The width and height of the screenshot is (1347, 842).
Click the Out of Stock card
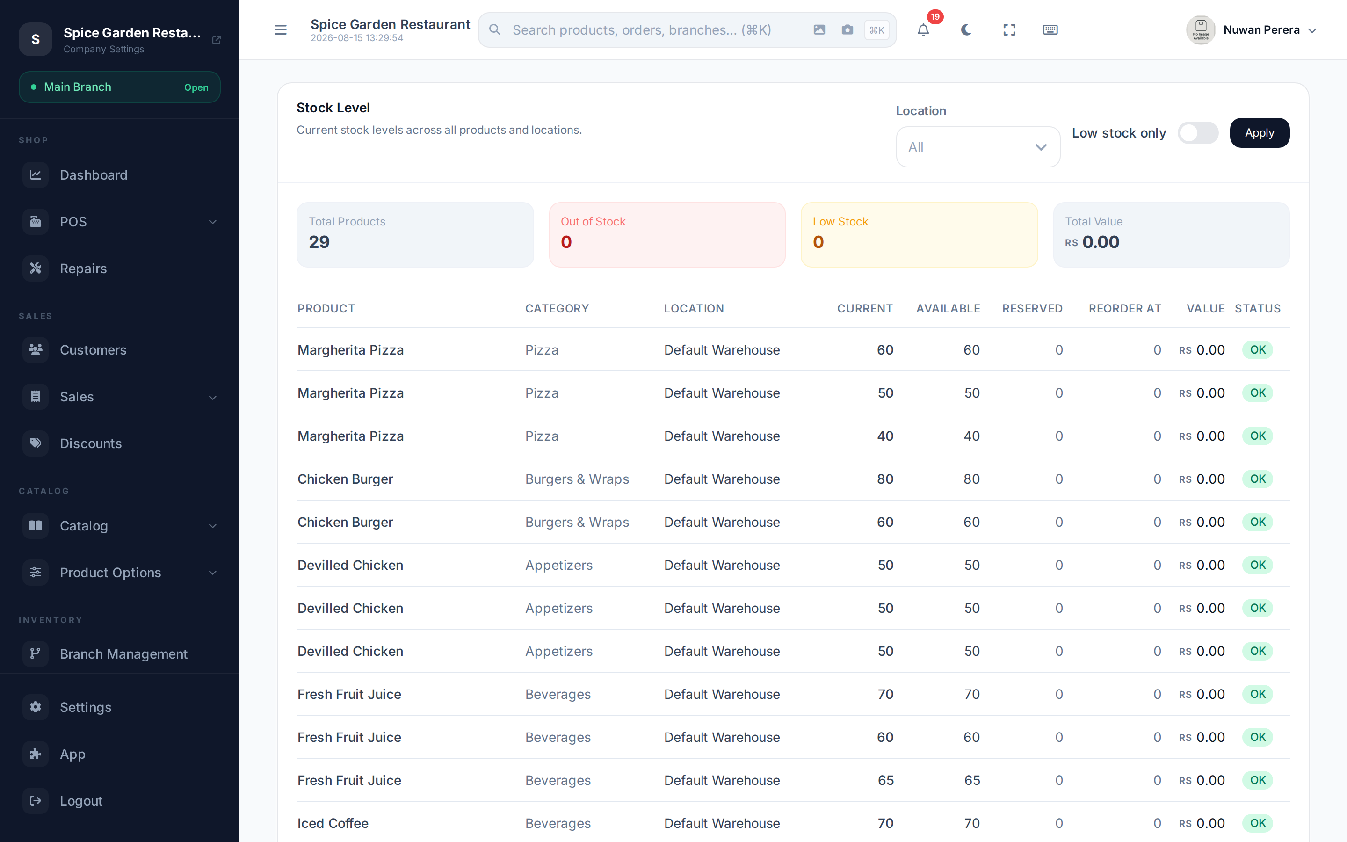point(667,234)
